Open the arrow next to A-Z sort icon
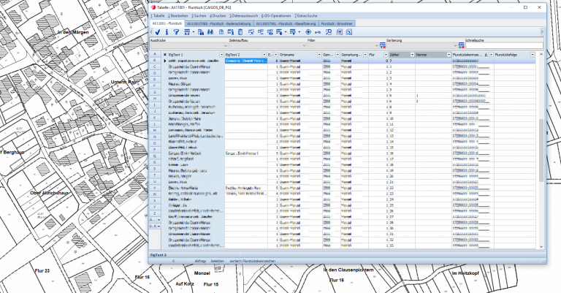 point(194,32)
